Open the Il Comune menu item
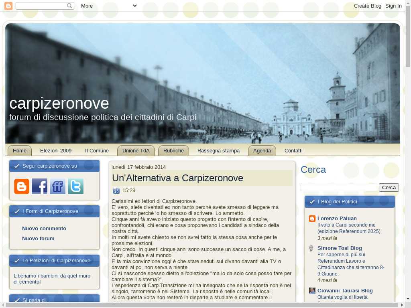Screen dimensions: 411x308 pos(97,151)
